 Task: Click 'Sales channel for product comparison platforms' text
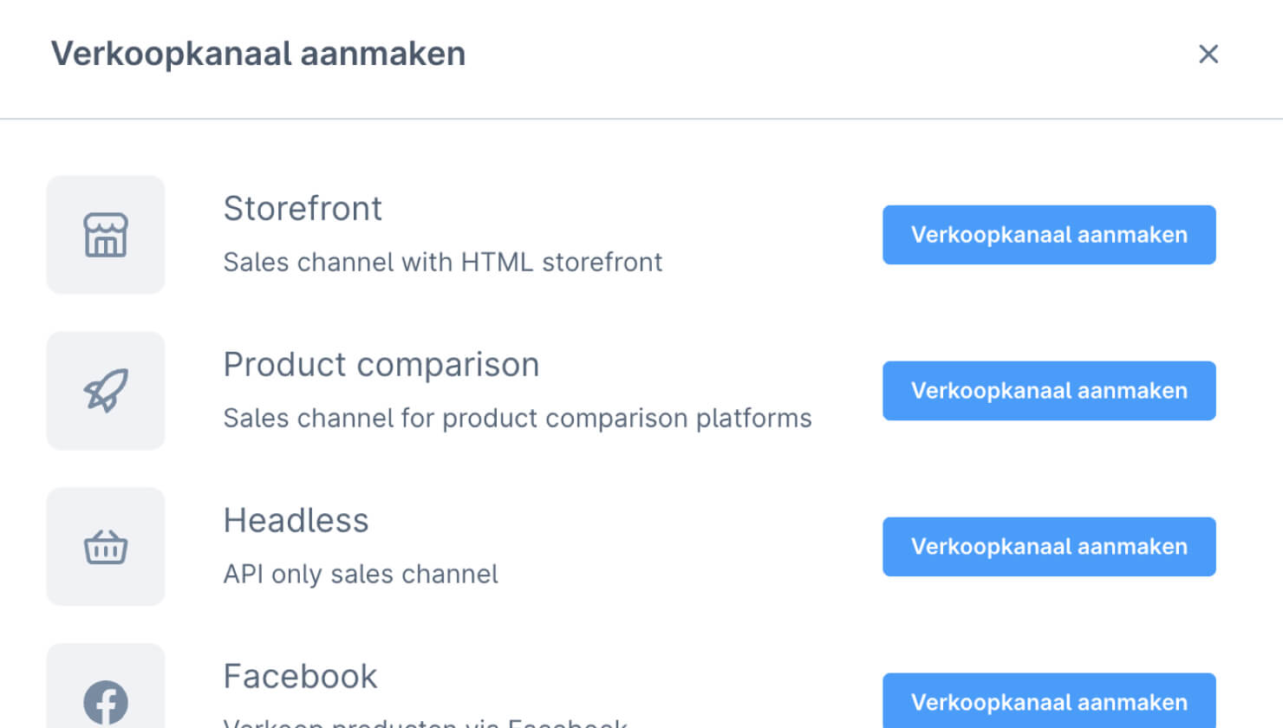pos(518,418)
